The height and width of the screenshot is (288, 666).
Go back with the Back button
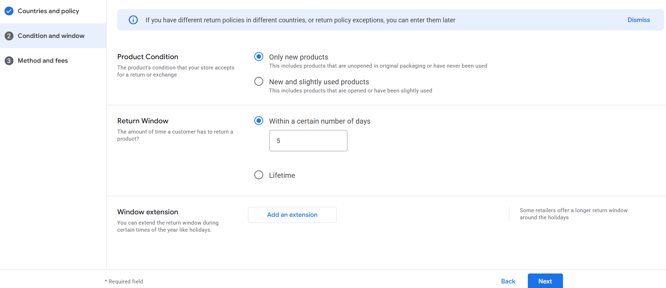508,281
